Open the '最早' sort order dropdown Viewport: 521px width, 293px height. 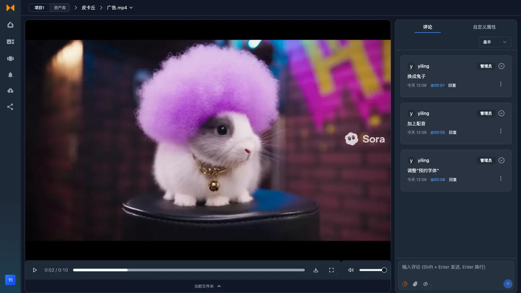coord(495,42)
